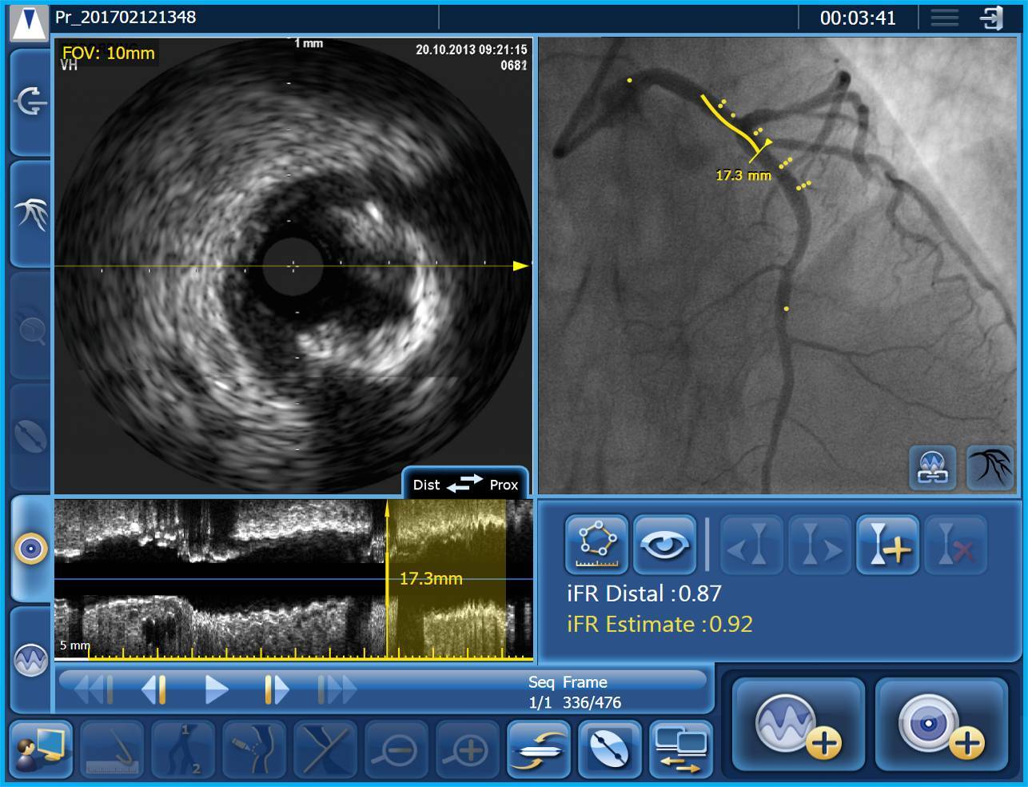Click the 17.3mm marker in longitudinal view
Image resolution: width=1028 pixels, height=787 pixels.
(x=430, y=578)
